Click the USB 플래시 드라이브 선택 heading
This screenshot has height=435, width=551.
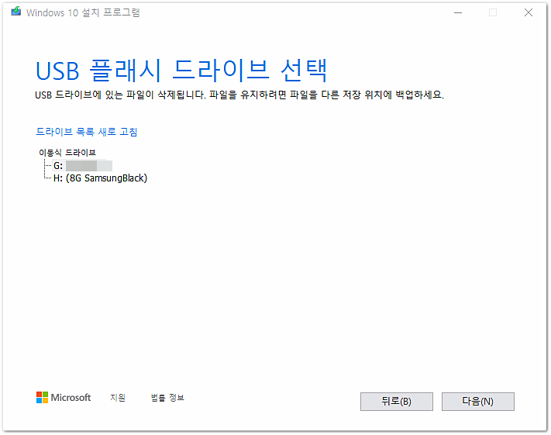tap(181, 71)
